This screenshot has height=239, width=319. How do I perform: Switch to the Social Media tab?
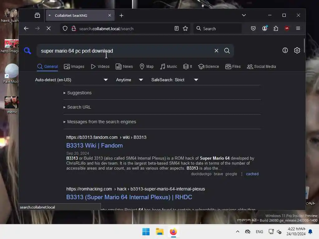pyautogui.click(x=261, y=67)
